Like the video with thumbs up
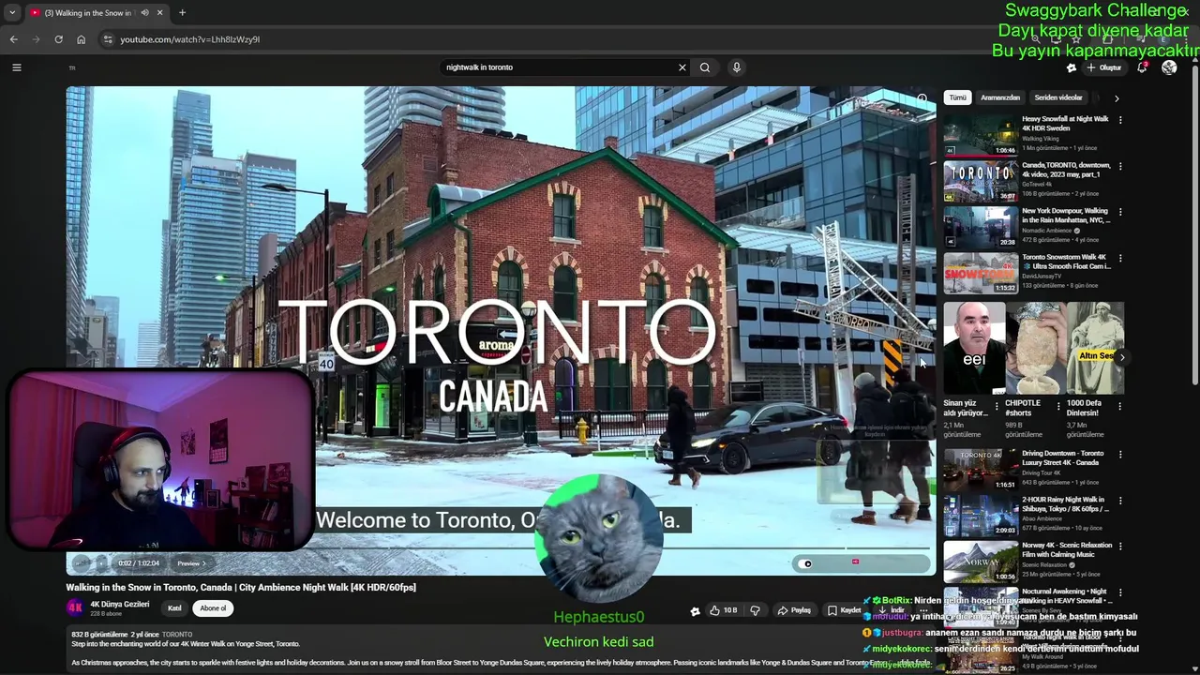 [x=723, y=610]
